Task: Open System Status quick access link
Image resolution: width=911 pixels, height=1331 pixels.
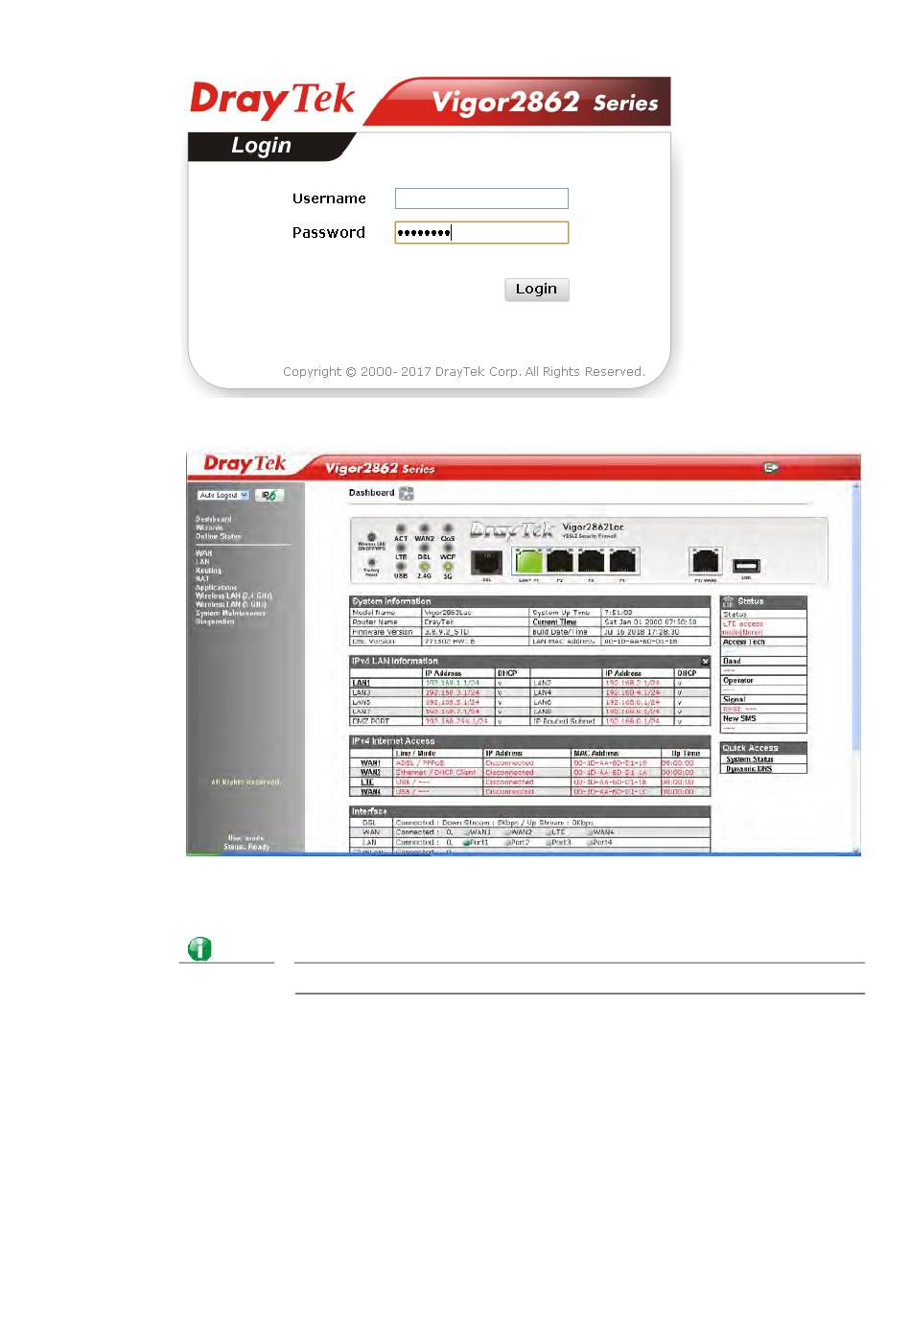Action: [750, 759]
